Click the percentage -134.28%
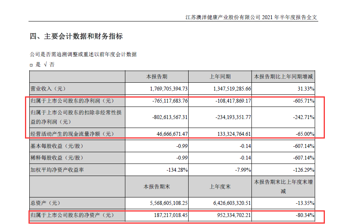The height and width of the screenshot is (224, 344). tap(177, 170)
